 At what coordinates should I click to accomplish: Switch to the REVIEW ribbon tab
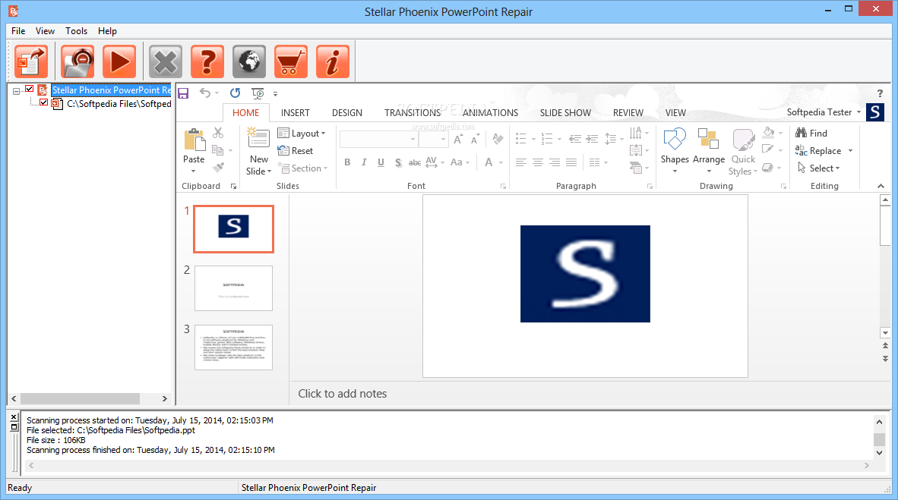pos(628,113)
